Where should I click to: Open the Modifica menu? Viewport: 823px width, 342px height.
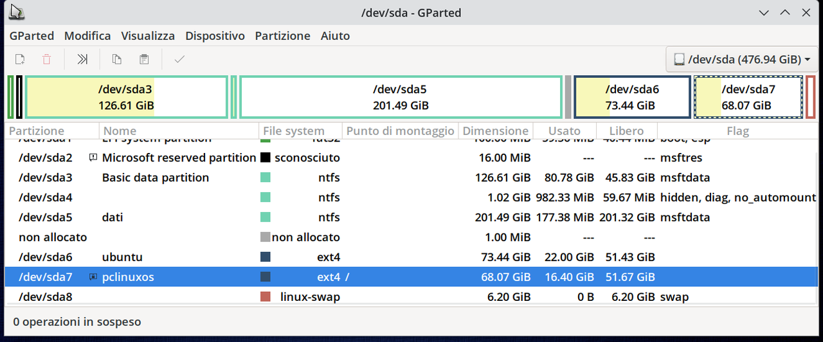(87, 36)
